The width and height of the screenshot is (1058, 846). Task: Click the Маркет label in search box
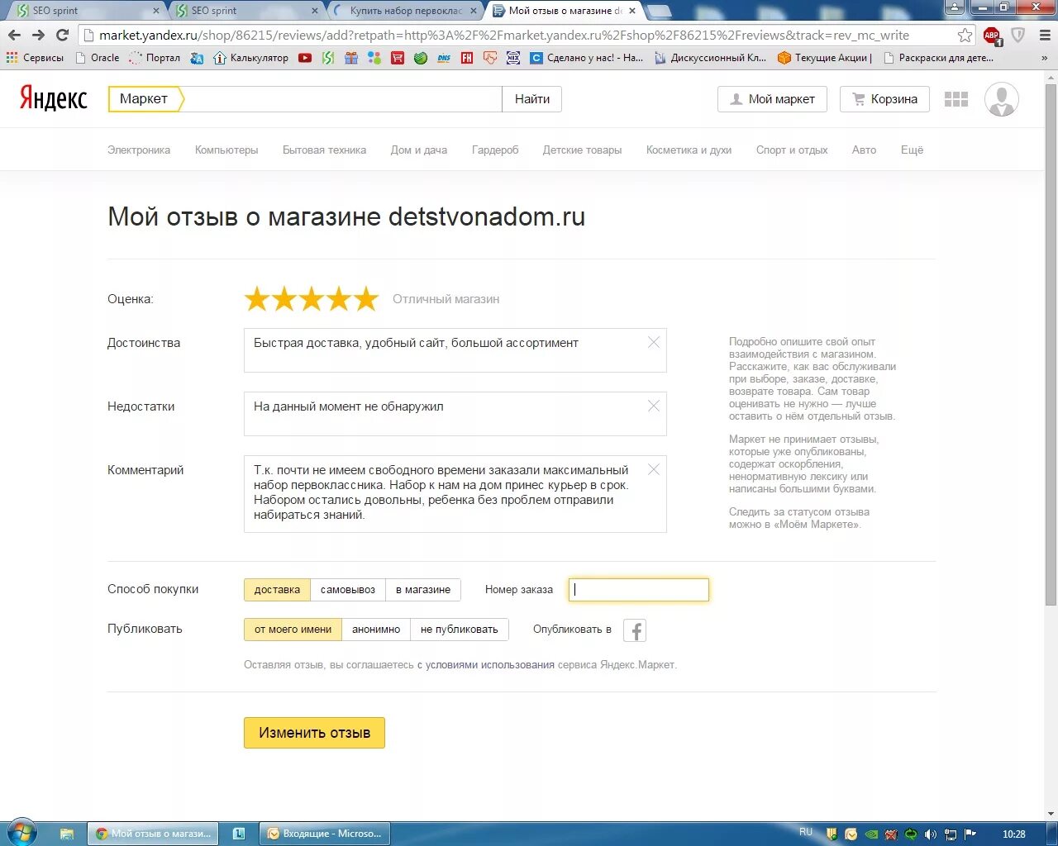coord(144,99)
